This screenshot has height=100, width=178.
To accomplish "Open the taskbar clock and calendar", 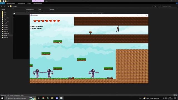I will coord(170,98).
